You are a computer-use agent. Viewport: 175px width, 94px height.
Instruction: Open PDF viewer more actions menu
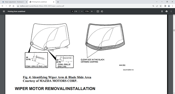click(171, 11)
